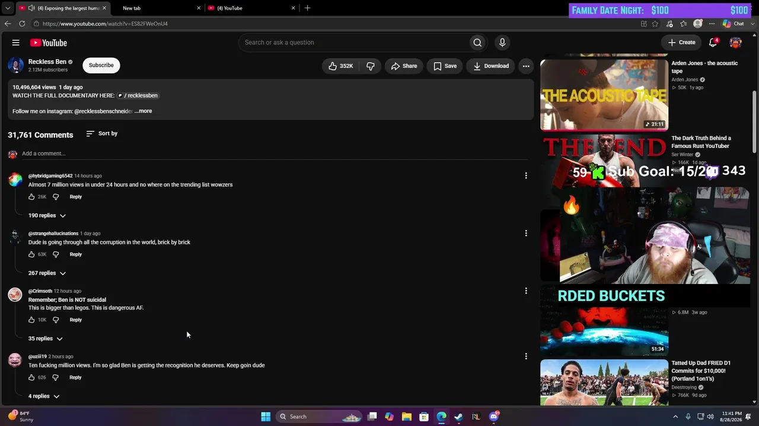Expand 35 replies under @Crimsoth comment
Screen dimensions: 759x426
45,339
